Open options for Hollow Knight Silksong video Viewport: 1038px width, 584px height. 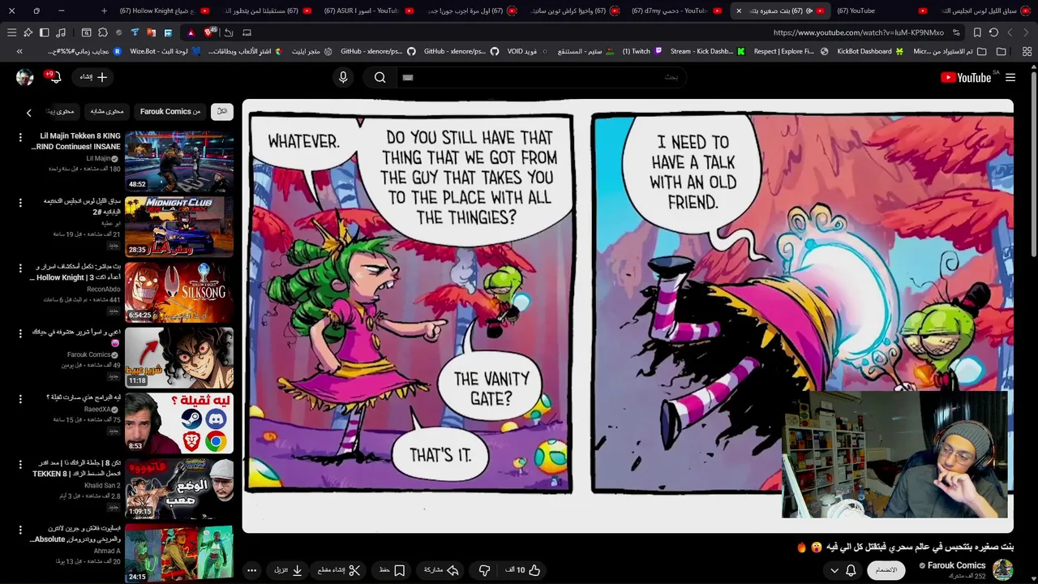(20, 268)
